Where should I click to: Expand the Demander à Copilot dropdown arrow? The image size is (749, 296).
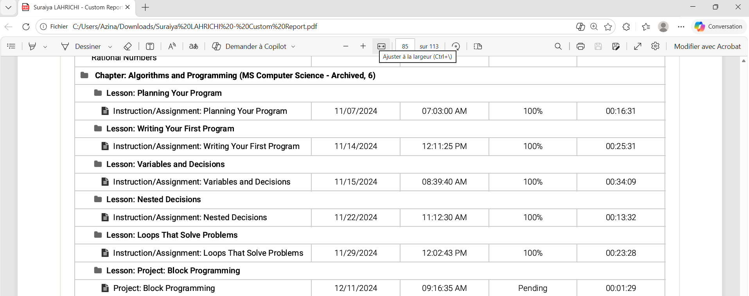293,47
